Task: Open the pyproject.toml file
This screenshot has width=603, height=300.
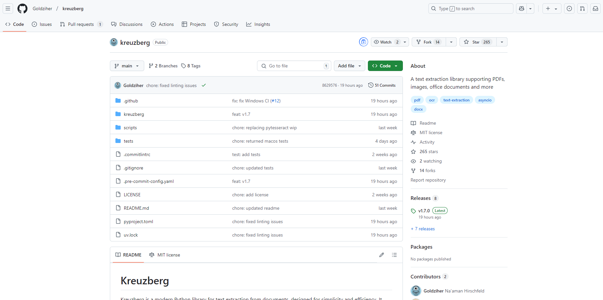Action: (138, 221)
